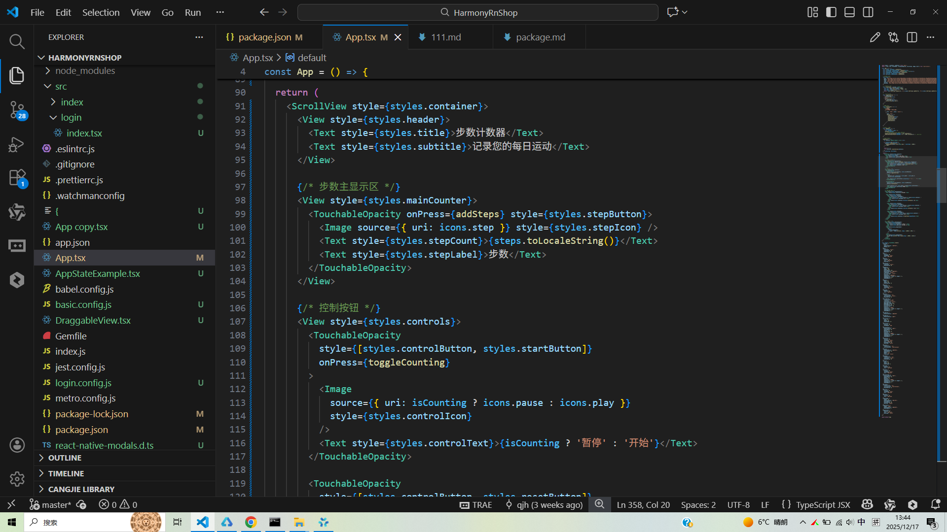Open the Selection menu
Image resolution: width=947 pixels, height=532 pixels.
pos(101,12)
